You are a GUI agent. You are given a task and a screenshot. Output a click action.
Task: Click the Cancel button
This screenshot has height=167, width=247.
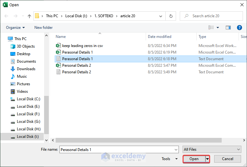[228, 159]
